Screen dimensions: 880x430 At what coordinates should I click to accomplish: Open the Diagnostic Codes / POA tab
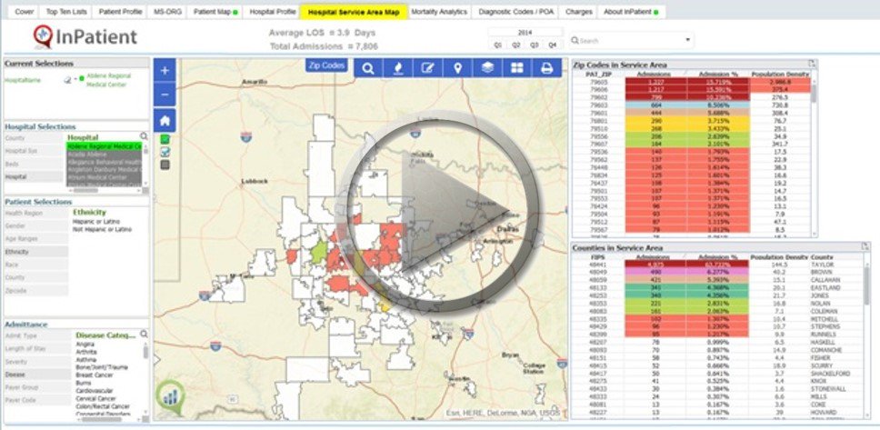(x=515, y=12)
